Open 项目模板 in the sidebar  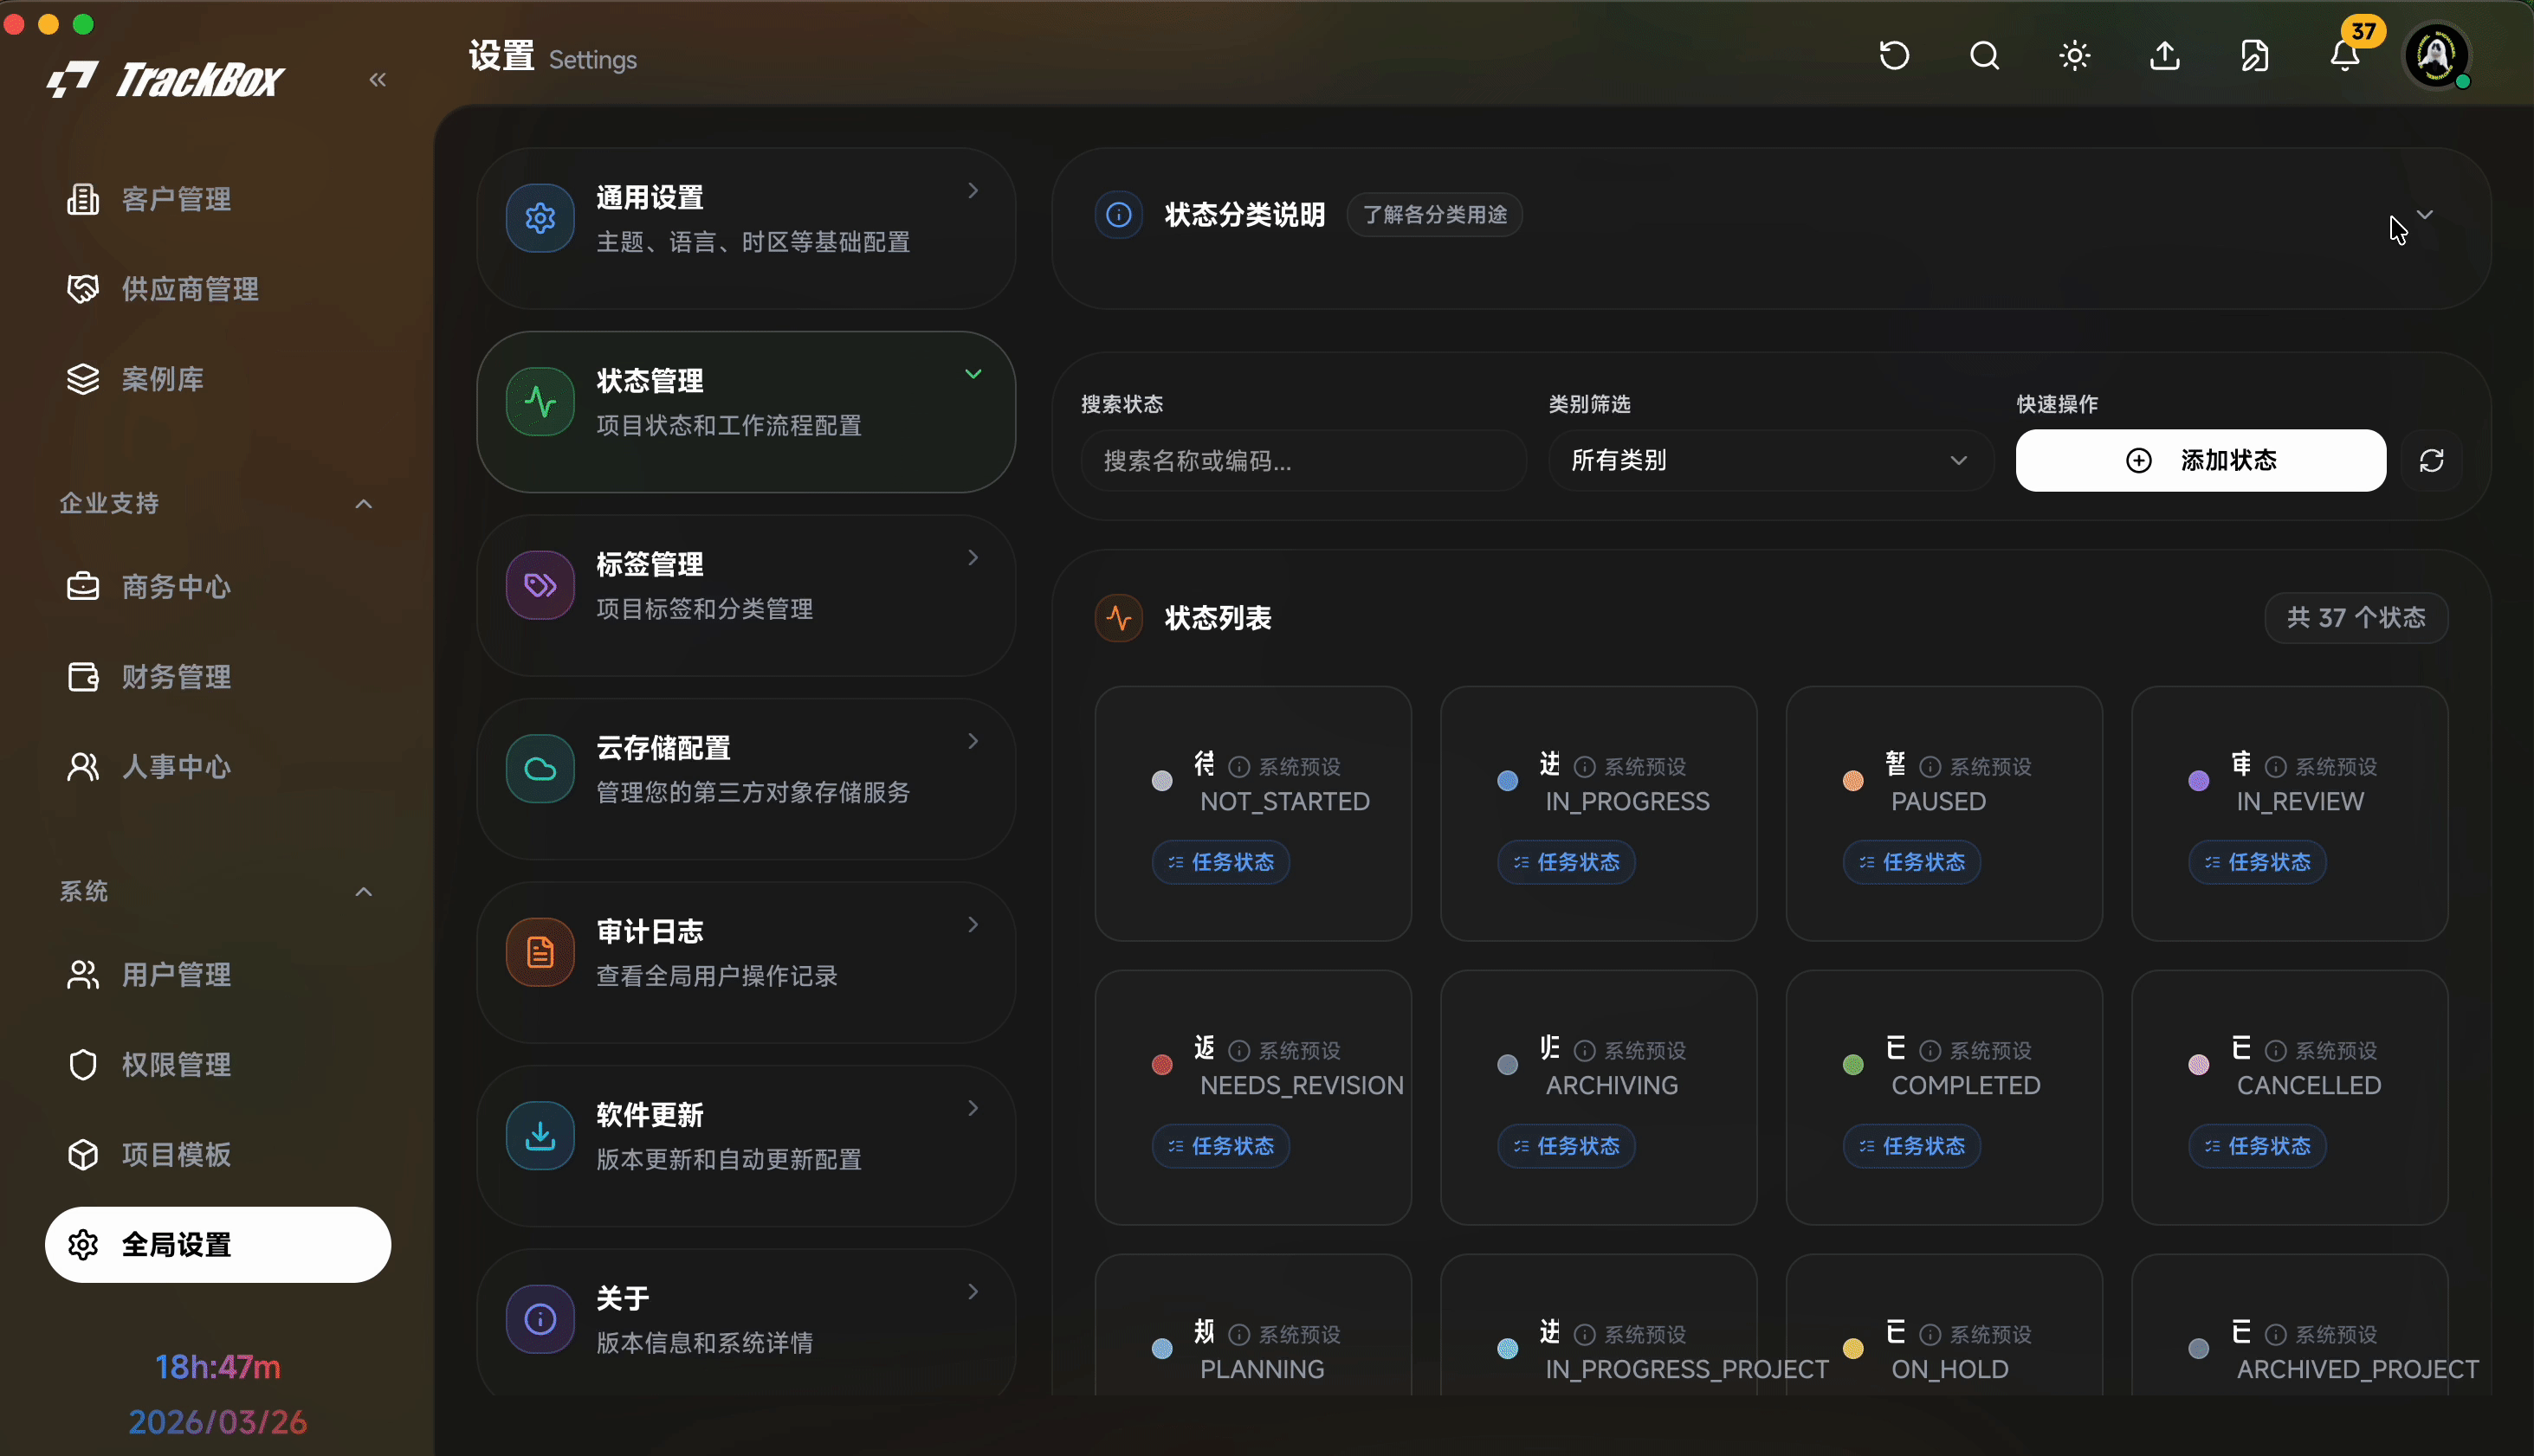point(218,1155)
